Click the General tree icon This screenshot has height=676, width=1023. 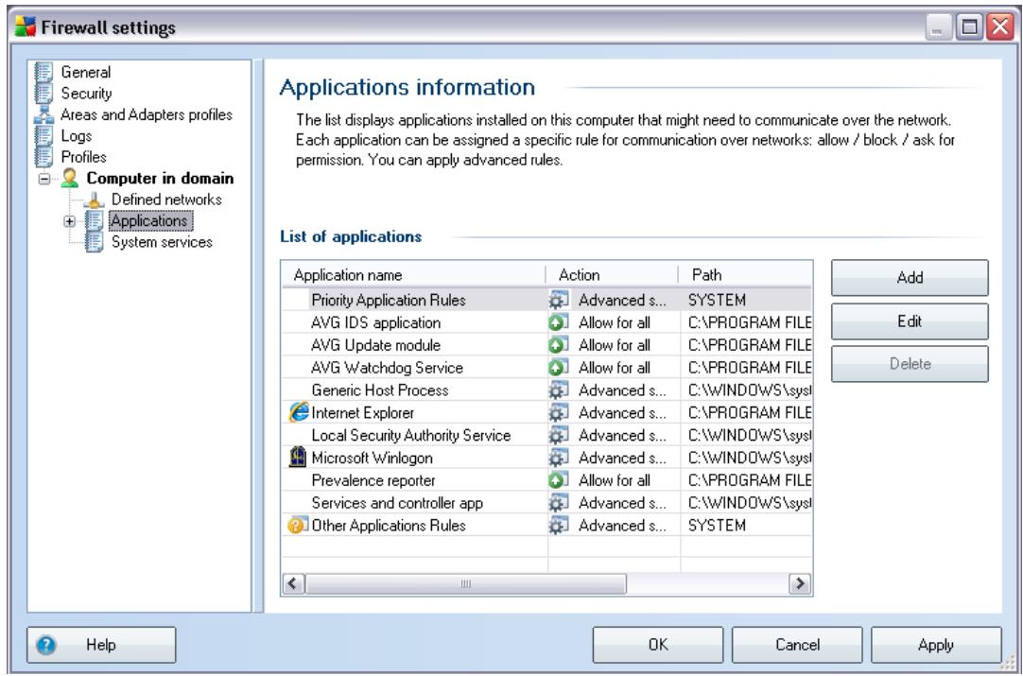click(43, 73)
